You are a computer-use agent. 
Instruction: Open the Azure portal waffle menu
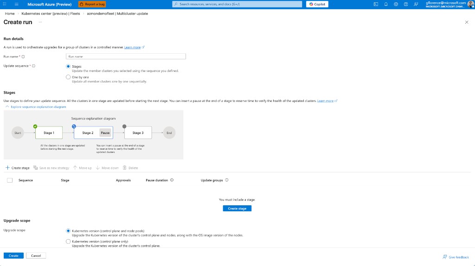click(5, 4)
